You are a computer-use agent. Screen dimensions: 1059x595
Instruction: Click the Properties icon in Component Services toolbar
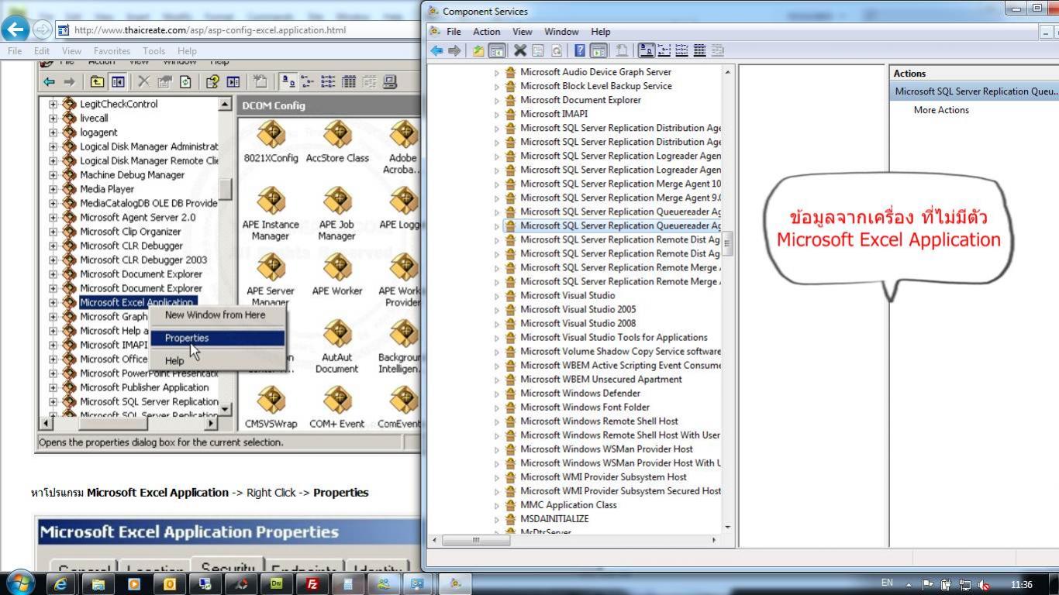pyautogui.click(x=538, y=50)
